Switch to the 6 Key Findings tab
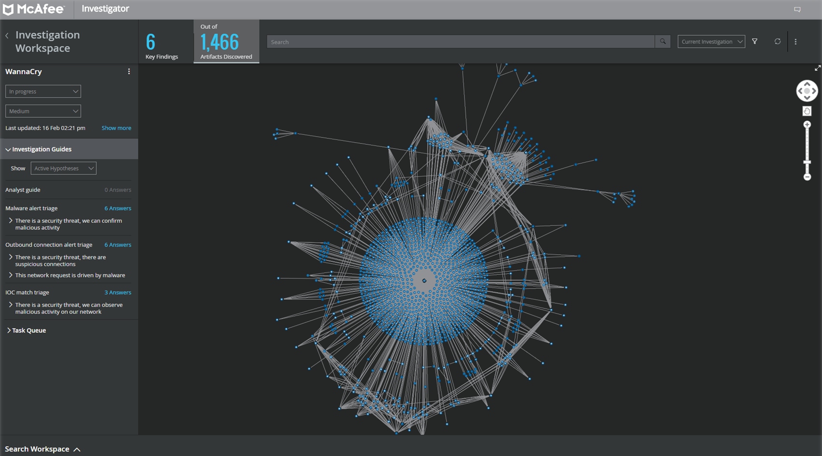 click(161, 42)
